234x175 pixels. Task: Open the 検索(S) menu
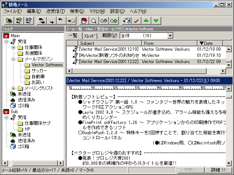coord(77,11)
